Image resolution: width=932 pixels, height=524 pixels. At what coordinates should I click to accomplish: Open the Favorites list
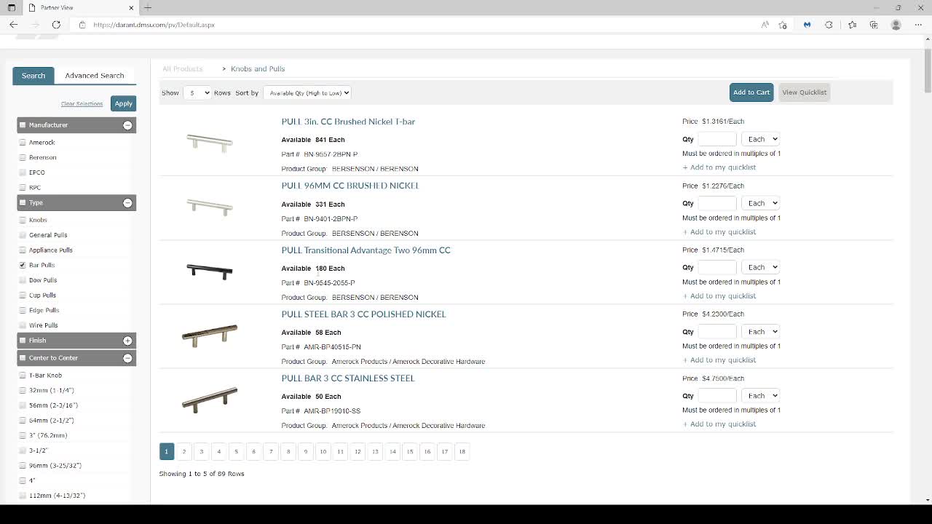[852, 25]
